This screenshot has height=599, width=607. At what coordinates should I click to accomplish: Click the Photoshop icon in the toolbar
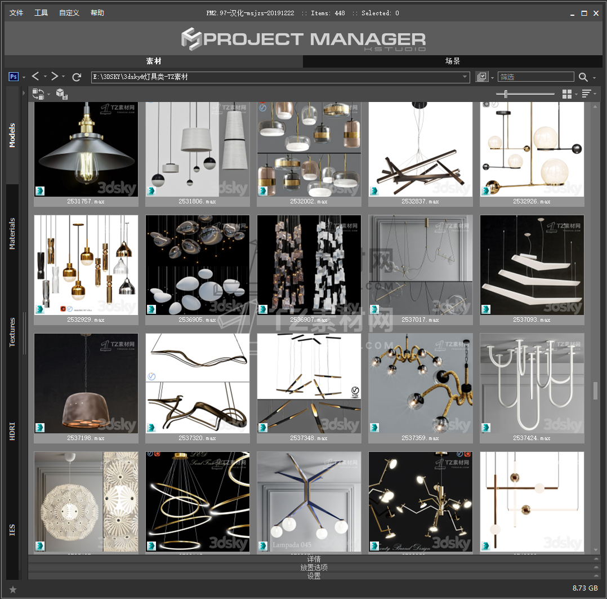pos(14,77)
